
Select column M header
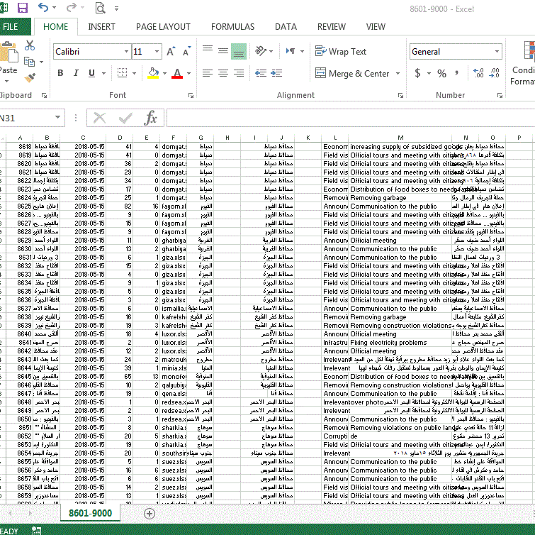click(x=400, y=138)
